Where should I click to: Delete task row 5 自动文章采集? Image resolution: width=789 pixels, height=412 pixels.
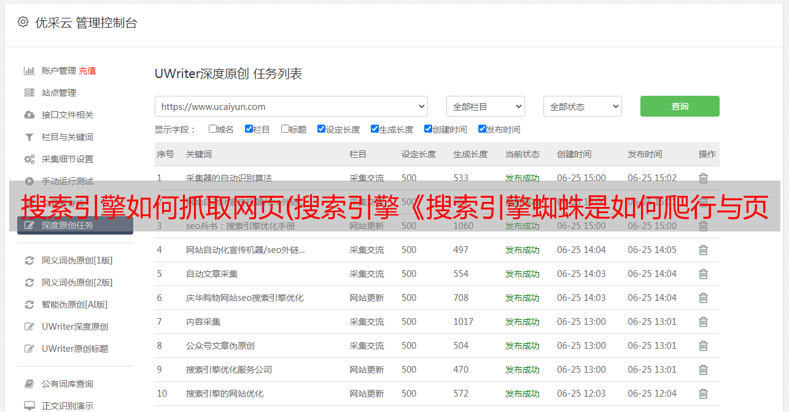[703, 274]
